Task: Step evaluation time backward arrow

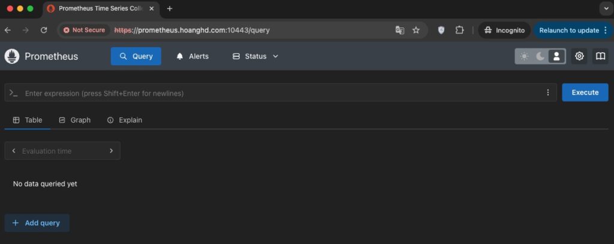Action: tap(14, 151)
